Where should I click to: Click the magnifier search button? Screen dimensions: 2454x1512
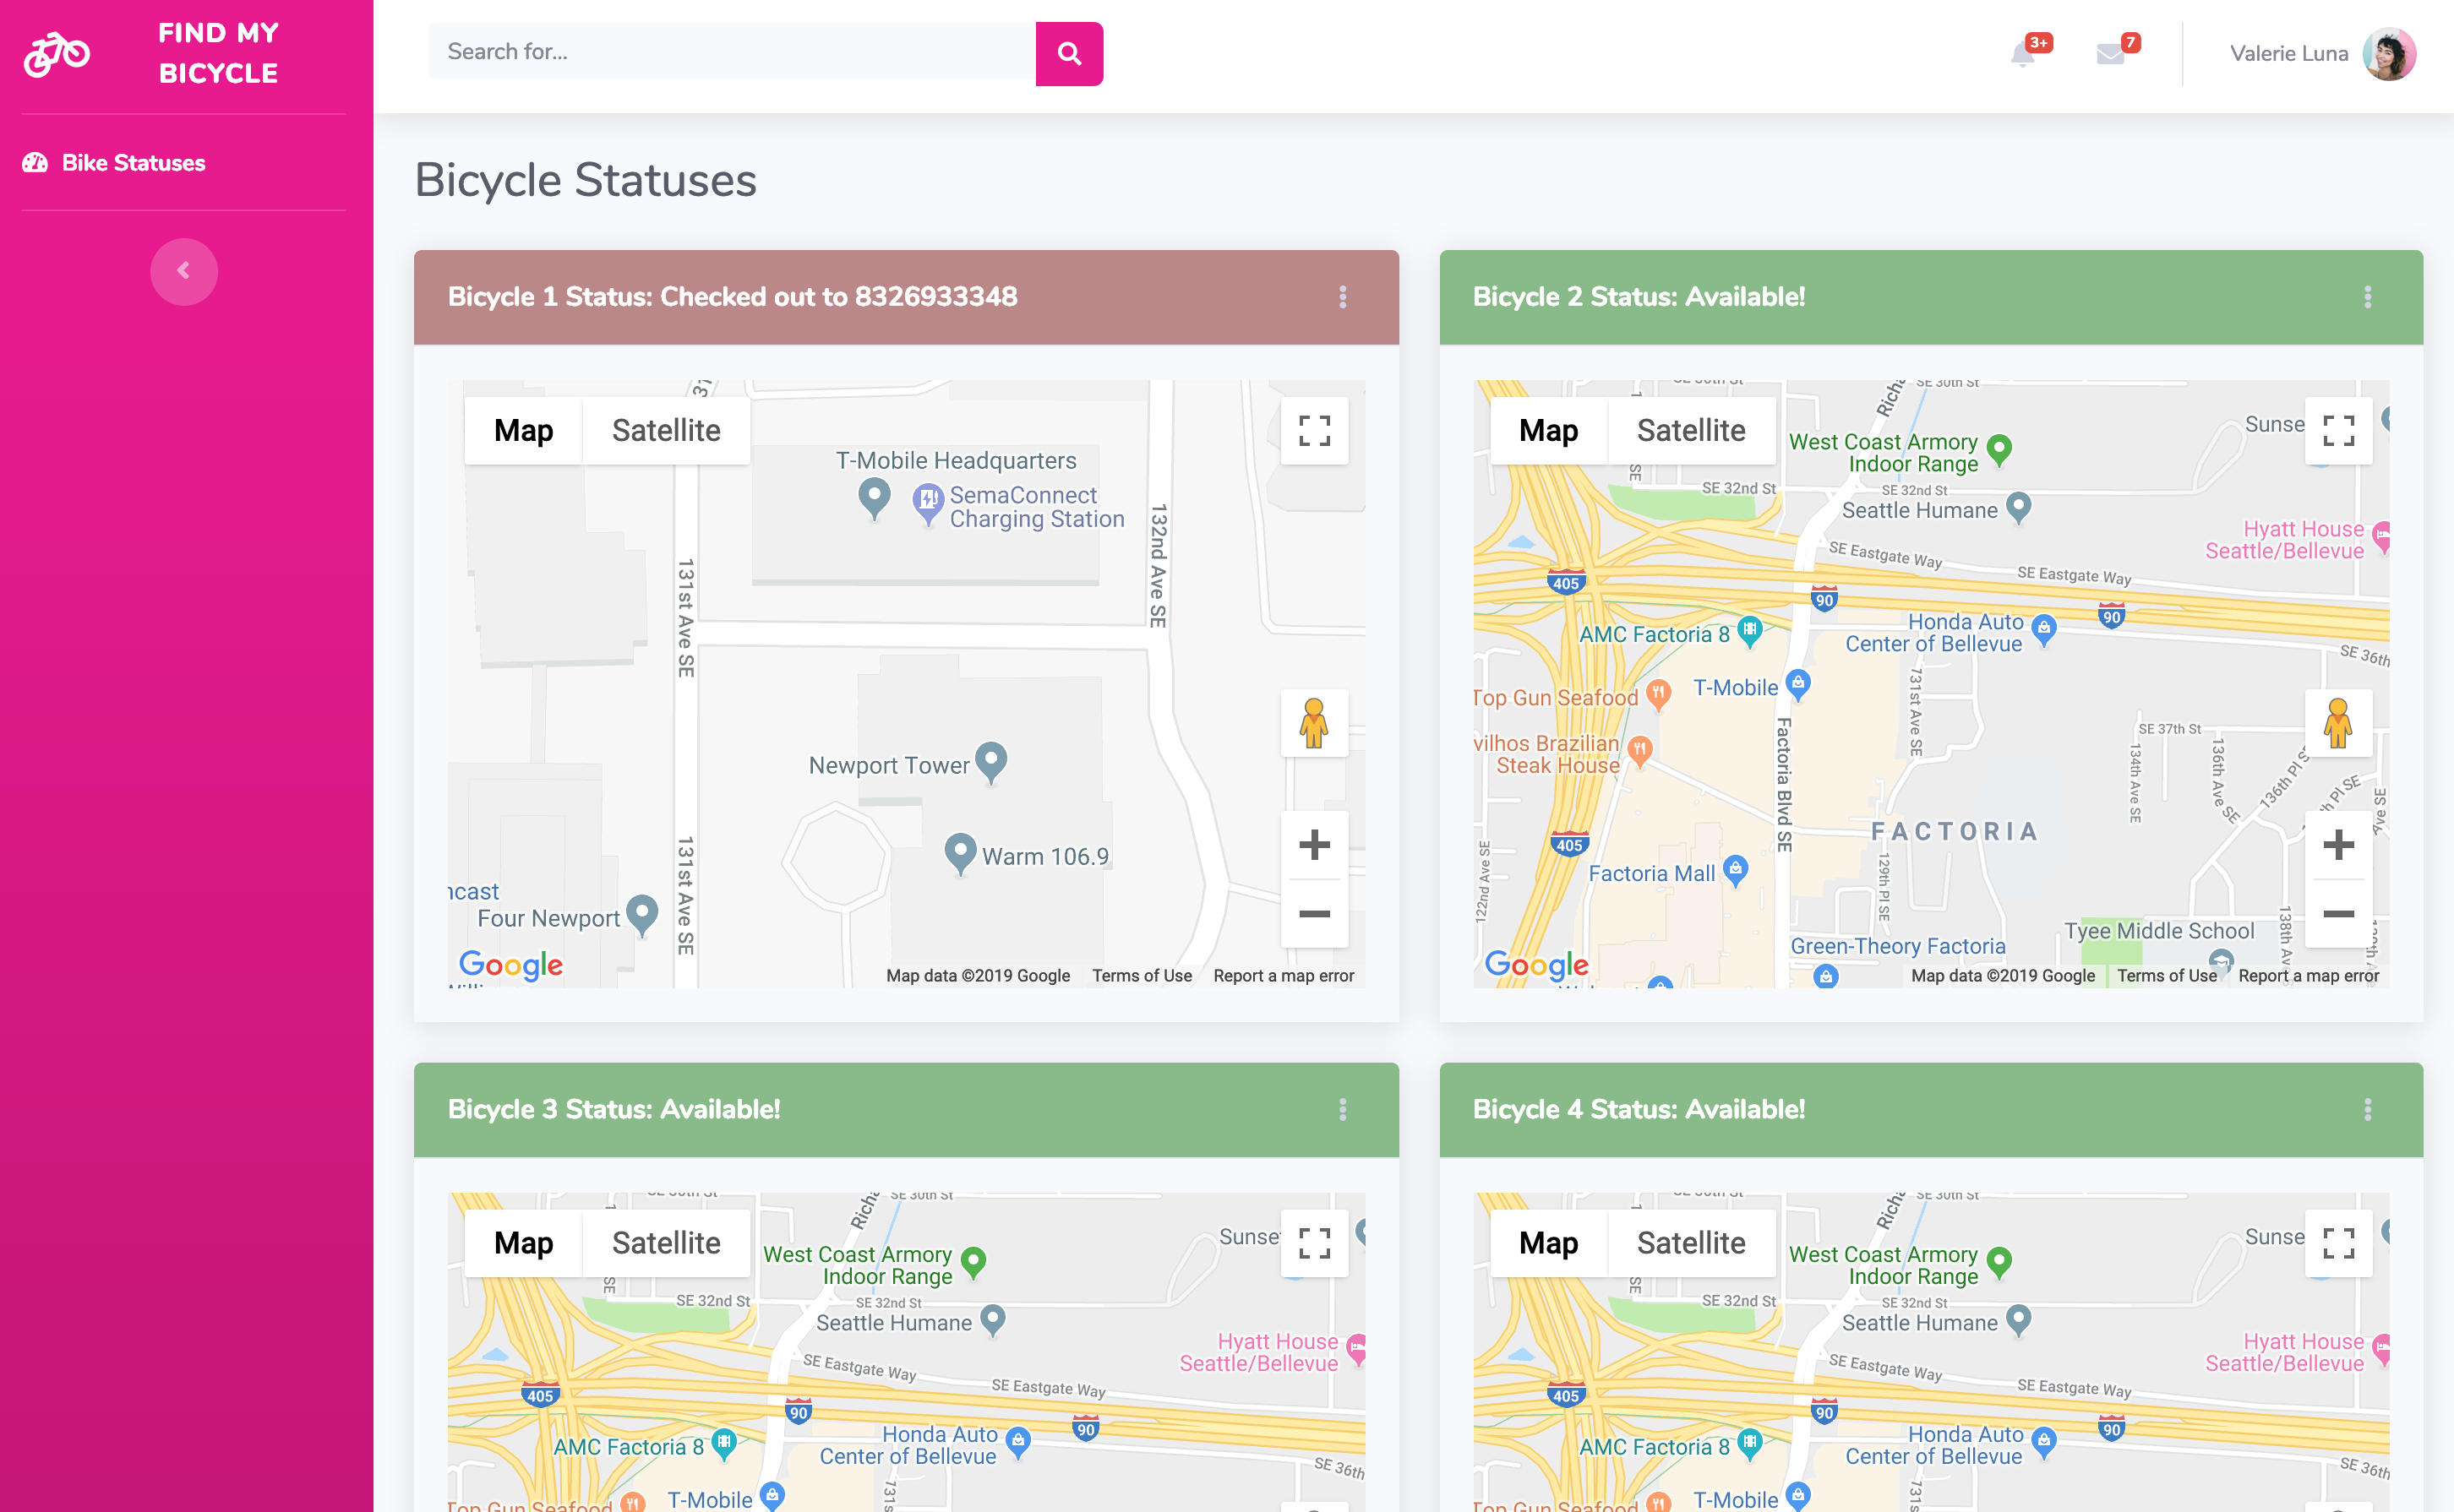click(x=1068, y=54)
